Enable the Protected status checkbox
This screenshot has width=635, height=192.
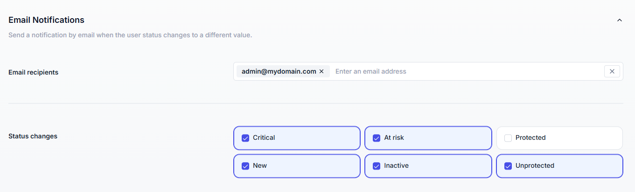click(x=508, y=138)
